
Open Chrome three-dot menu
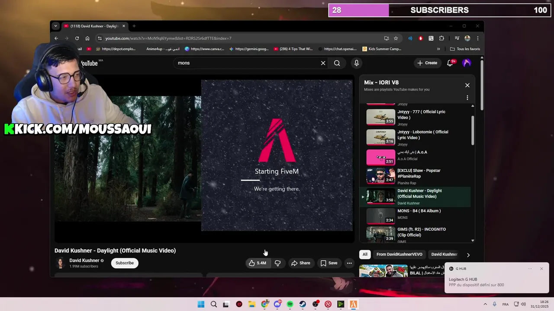[x=478, y=38]
